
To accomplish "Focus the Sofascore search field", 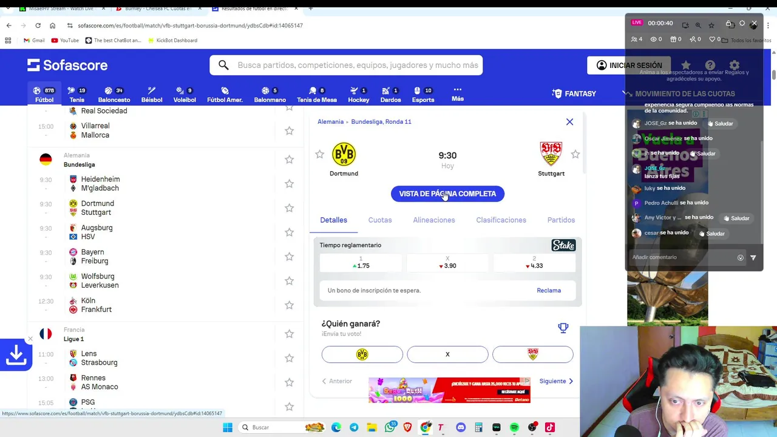I will (x=346, y=65).
